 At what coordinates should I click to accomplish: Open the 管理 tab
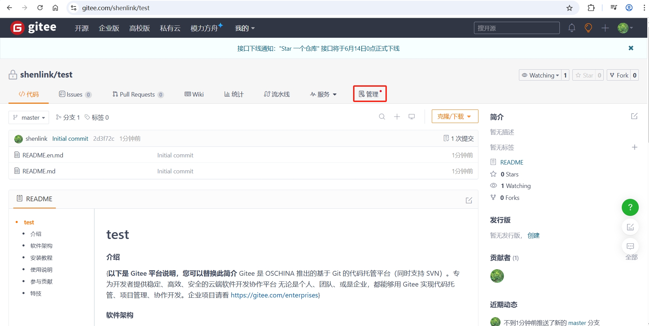coord(370,94)
